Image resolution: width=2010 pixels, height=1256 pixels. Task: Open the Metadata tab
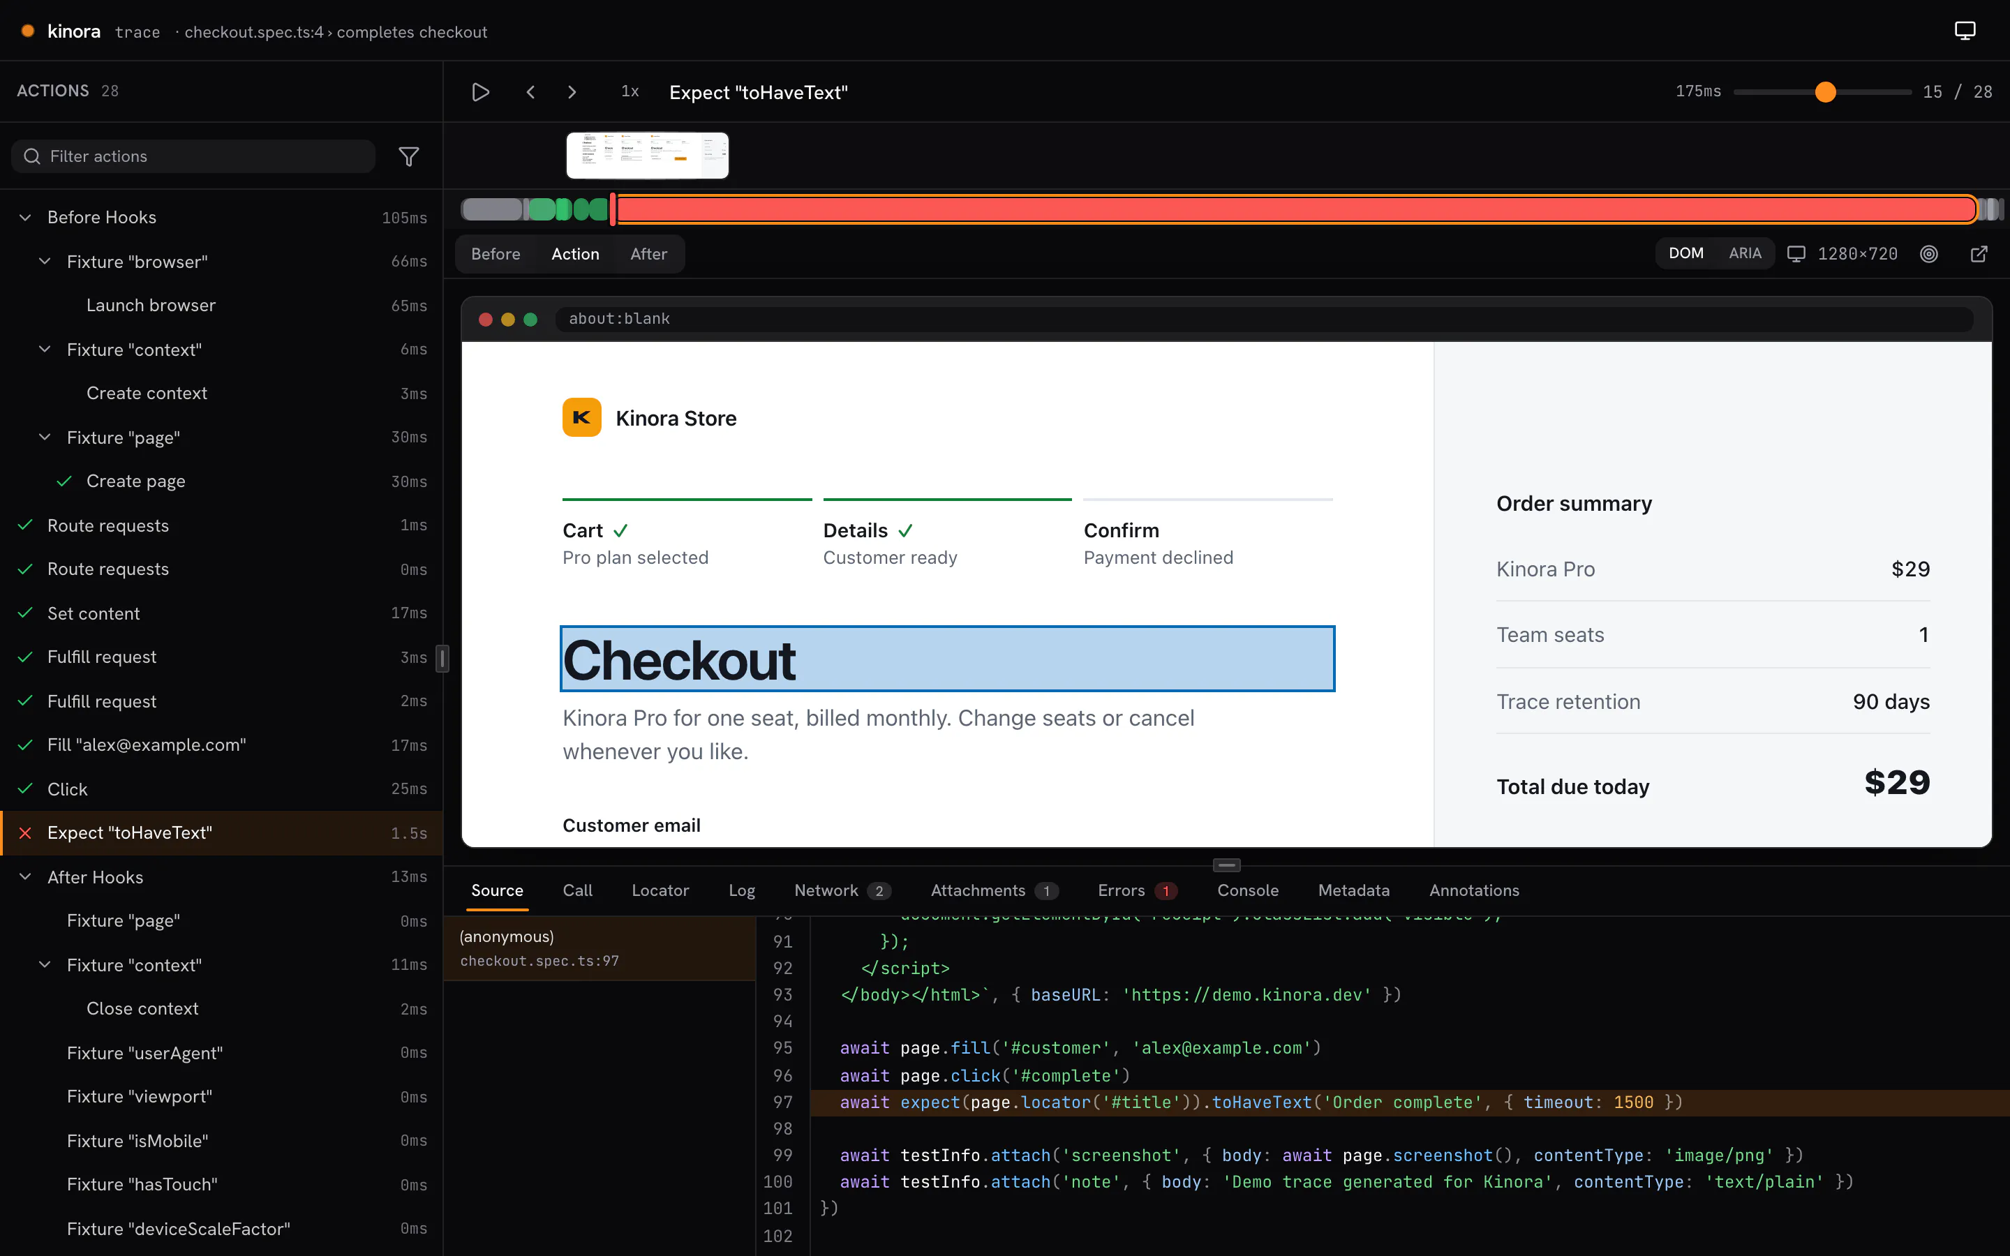pyautogui.click(x=1353, y=890)
